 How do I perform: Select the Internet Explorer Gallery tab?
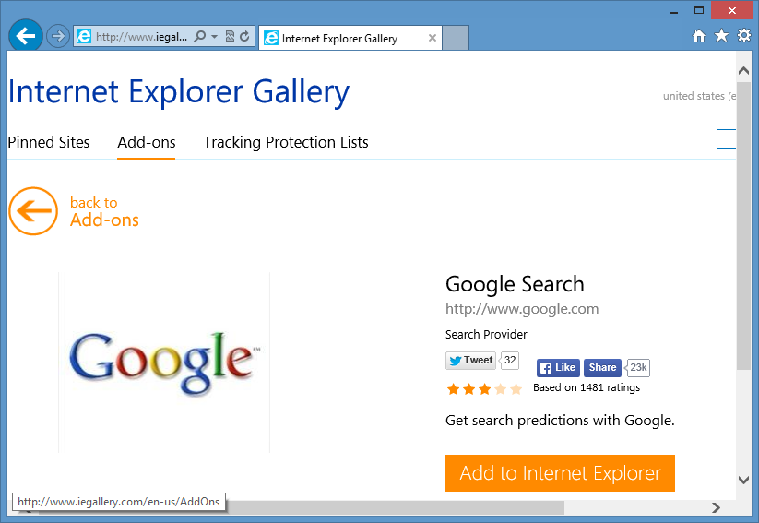click(x=350, y=38)
